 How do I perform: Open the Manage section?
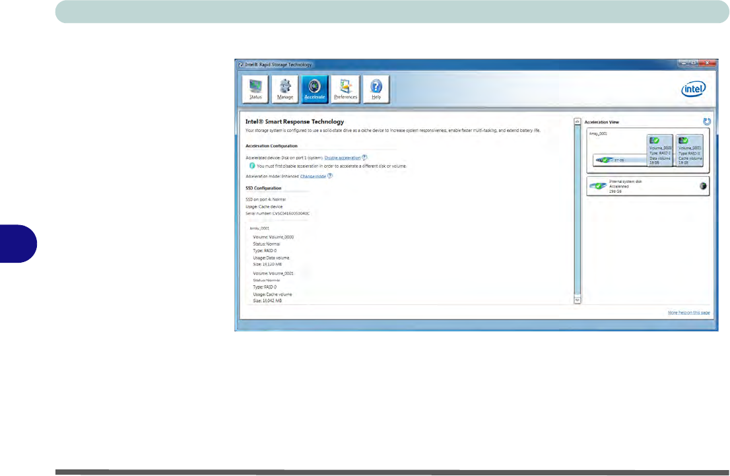tap(285, 89)
